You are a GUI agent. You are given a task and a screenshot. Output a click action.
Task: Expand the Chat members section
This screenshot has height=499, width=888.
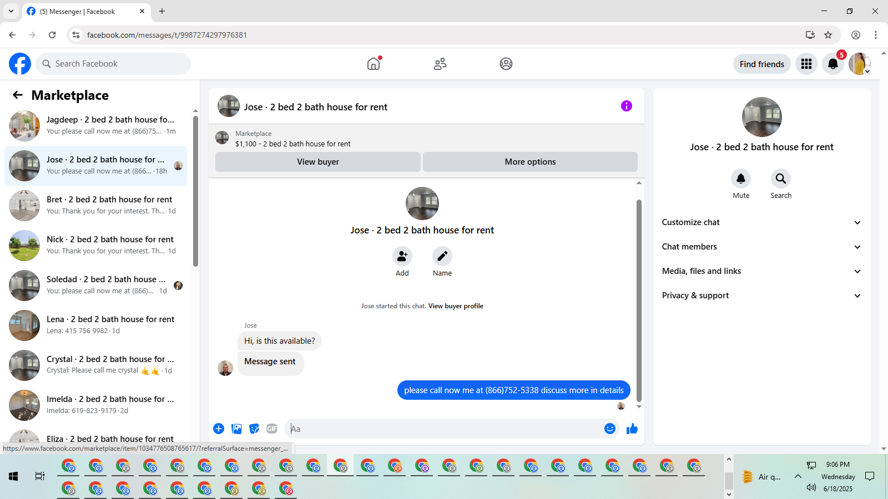[761, 247]
